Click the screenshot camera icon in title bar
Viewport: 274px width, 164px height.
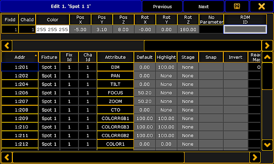pyautogui.click(x=237, y=6)
